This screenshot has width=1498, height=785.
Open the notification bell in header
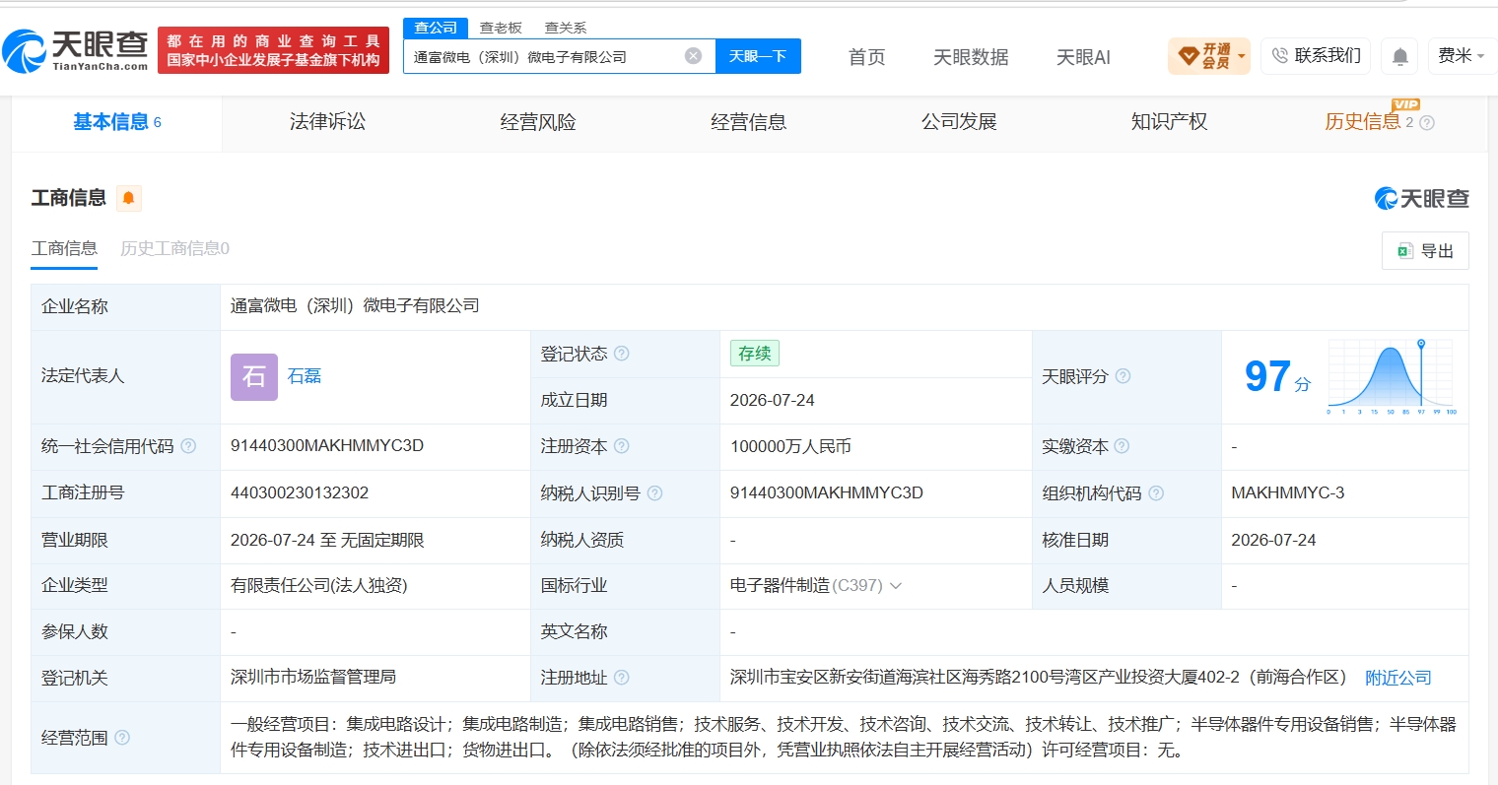1399,57
